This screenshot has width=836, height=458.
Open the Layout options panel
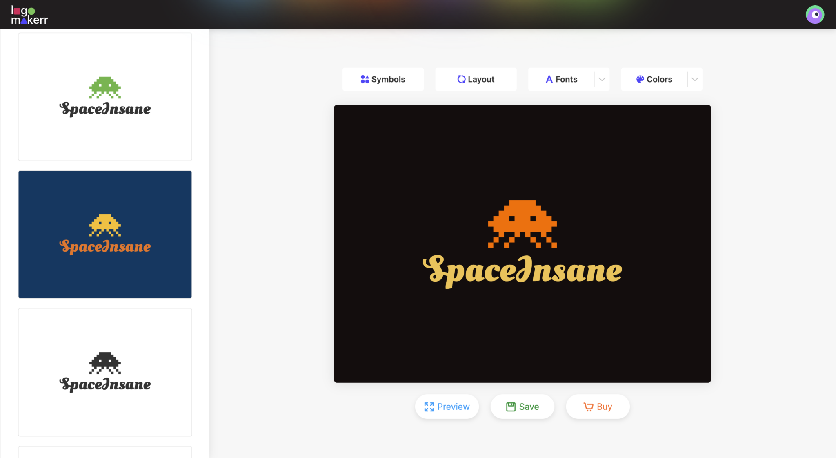coord(476,79)
